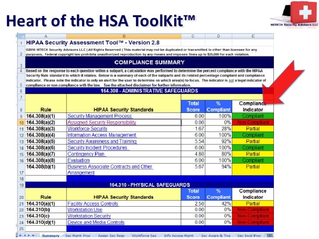The width and height of the screenshot is (319, 239).
Task: Go to the last sheet with the navigation arrow
Action: pos(33,235)
